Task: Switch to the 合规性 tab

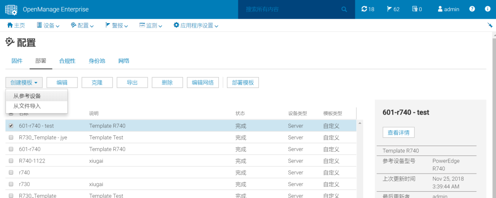Action: 67,61
